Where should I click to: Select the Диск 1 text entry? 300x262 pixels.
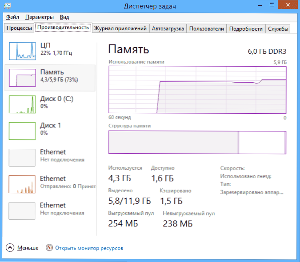coord(51,129)
